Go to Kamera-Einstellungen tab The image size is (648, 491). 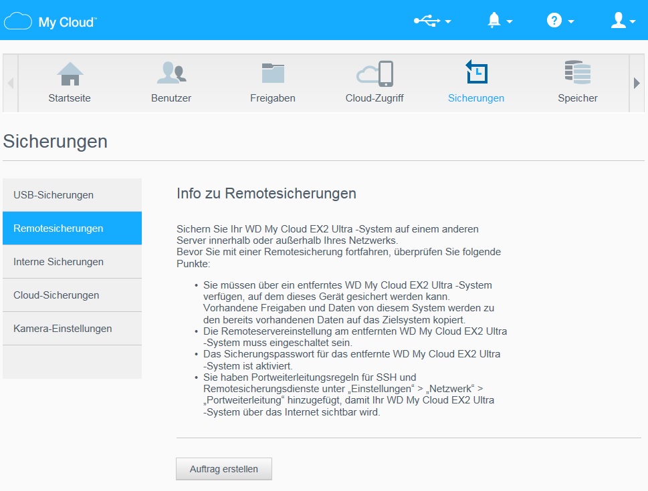(72, 329)
